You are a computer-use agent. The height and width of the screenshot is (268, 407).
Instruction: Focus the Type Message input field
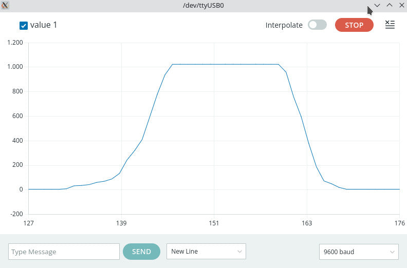[x=64, y=252]
